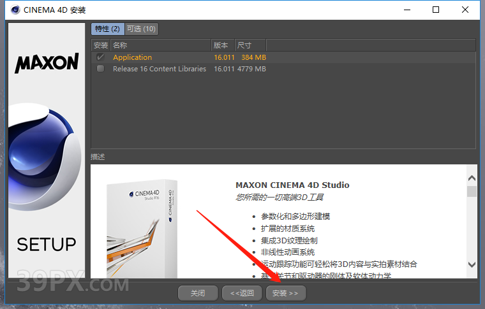Click the 安装 >> button

point(286,293)
